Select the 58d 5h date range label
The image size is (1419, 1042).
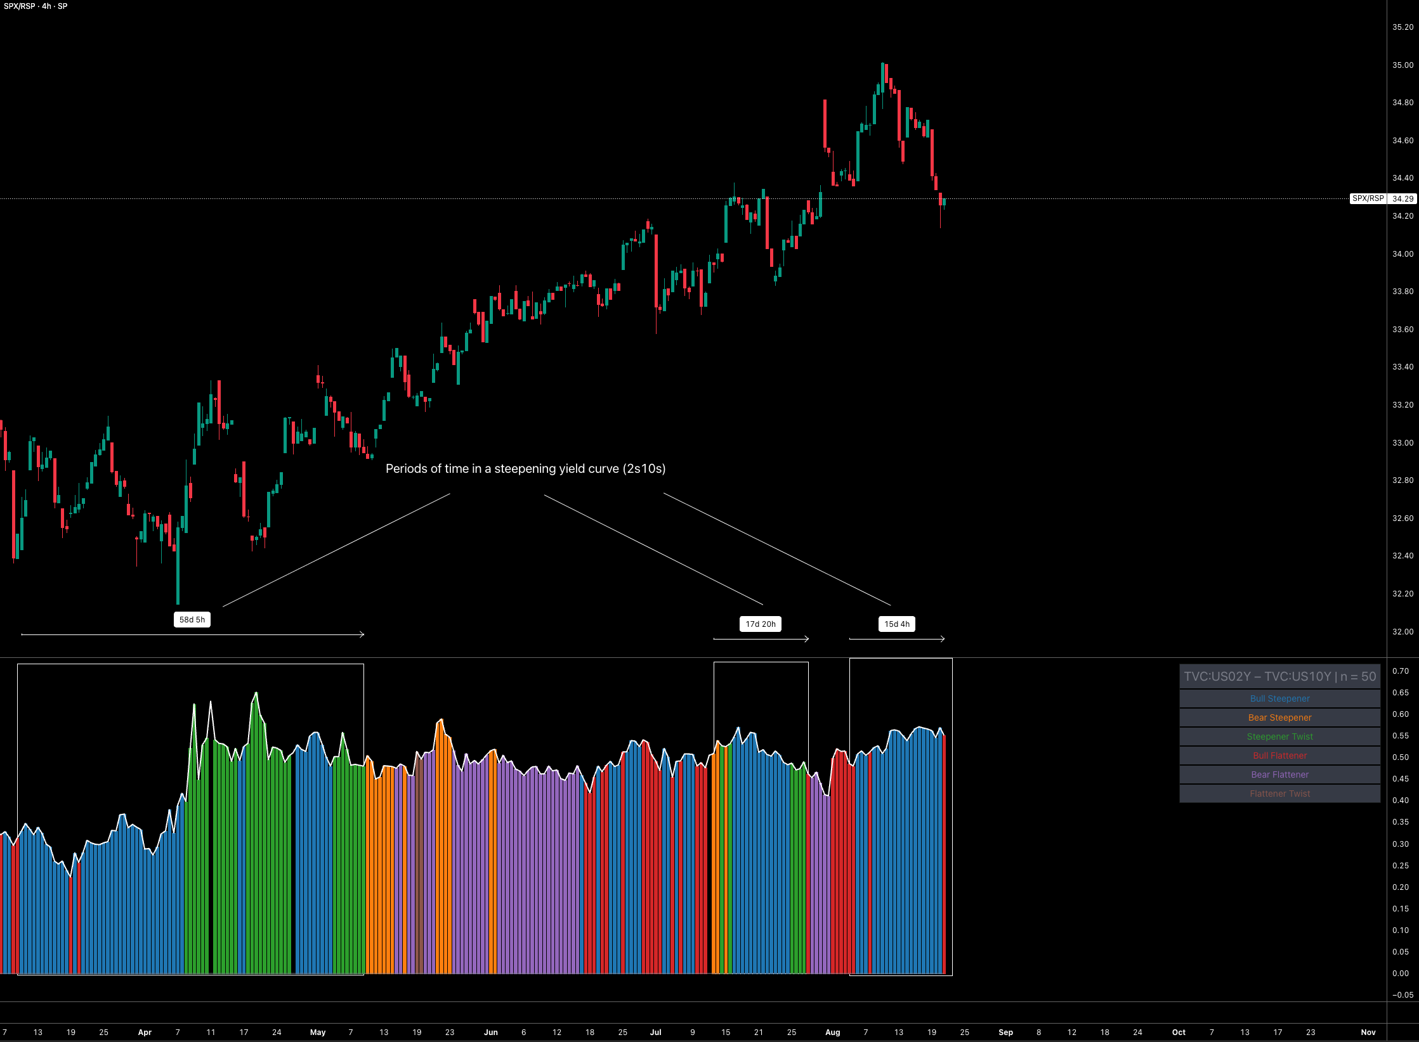192,620
